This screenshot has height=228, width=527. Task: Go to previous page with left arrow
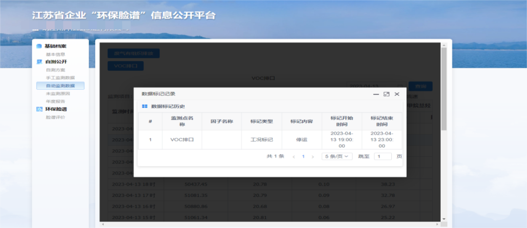pyautogui.click(x=294, y=157)
